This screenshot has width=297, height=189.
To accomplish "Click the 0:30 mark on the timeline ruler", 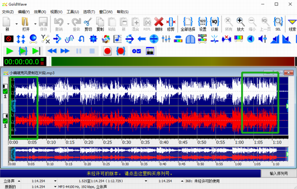I will [x=127, y=142].
